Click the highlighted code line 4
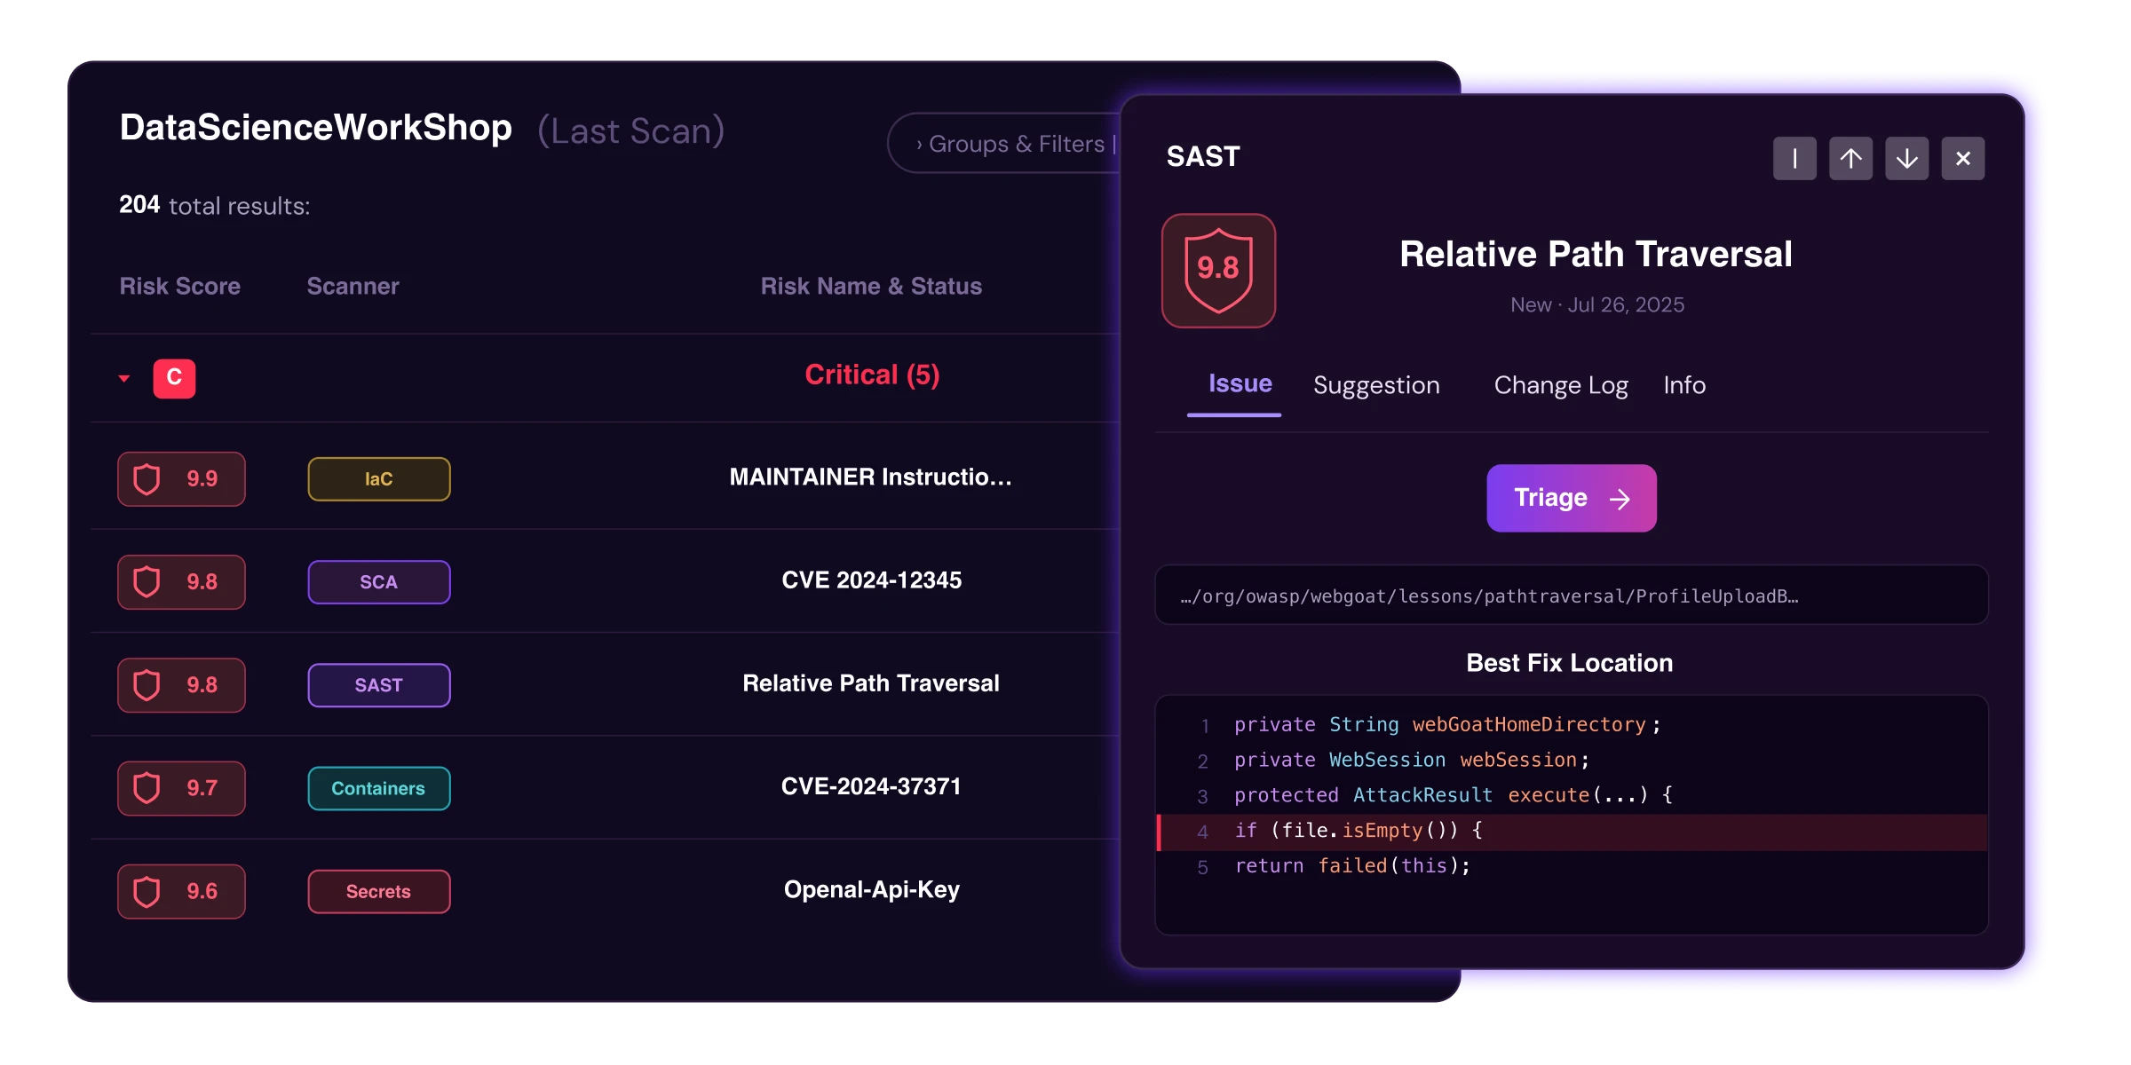Image resolution: width=2131 pixels, height=1065 pixels. coord(1572,832)
